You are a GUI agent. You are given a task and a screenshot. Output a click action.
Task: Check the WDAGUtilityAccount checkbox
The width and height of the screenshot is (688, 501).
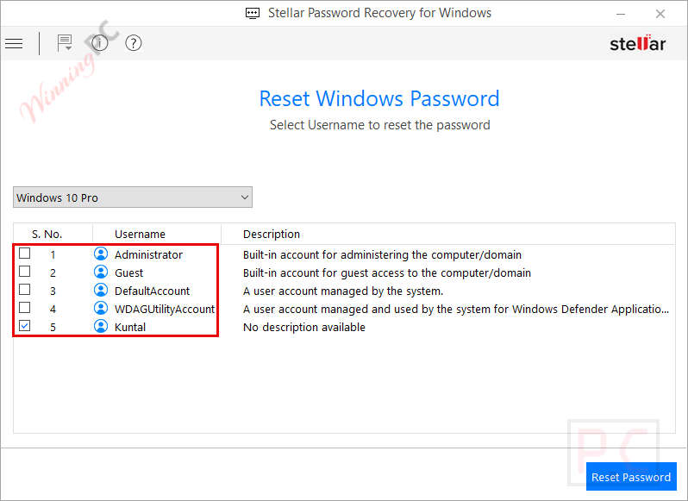[x=24, y=308]
